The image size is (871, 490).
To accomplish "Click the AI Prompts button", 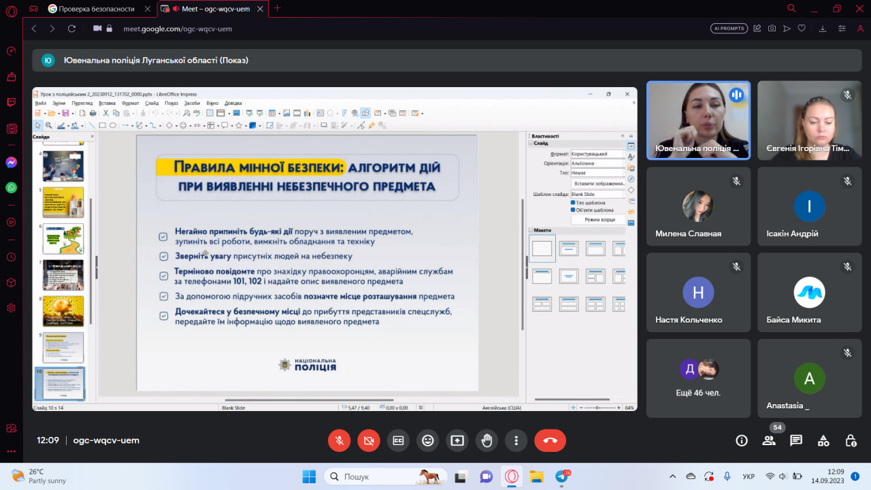I will pos(729,29).
